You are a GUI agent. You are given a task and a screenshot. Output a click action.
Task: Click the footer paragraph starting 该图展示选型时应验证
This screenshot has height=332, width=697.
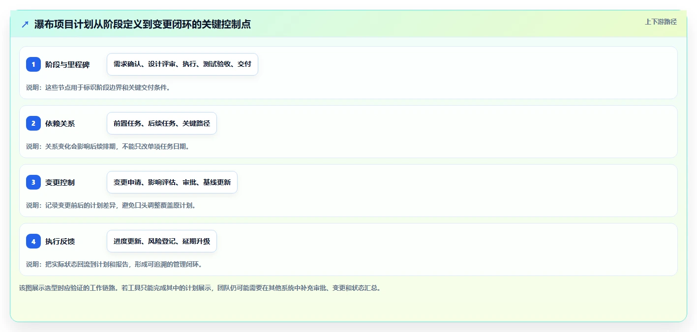pyautogui.click(x=200, y=288)
